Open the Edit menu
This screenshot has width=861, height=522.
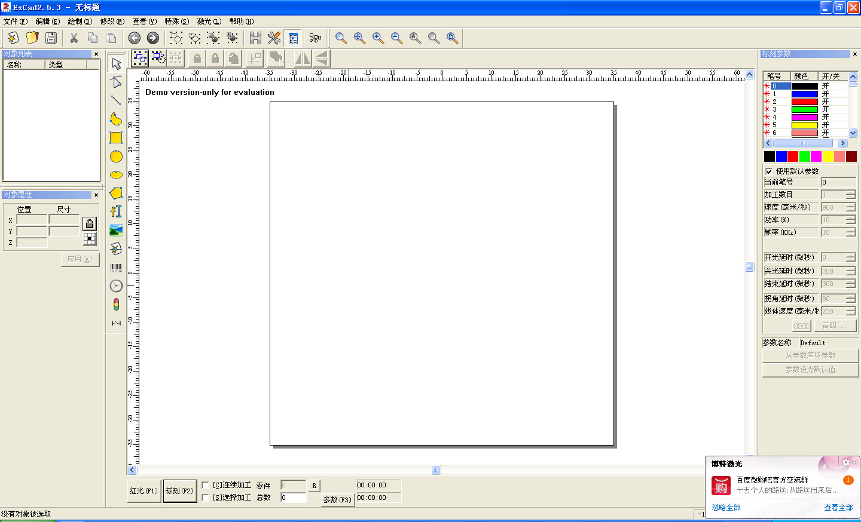pyautogui.click(x=48, y=22)
